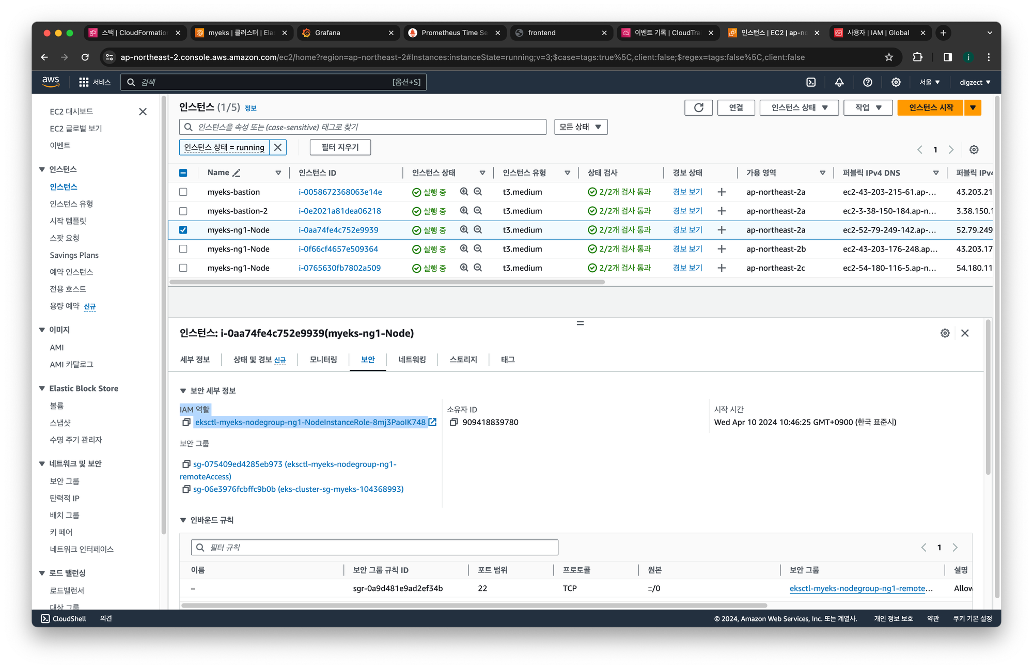Open the 인스턴스 시작 split-button arrow
The width and height of the screenshot is (1033, 669).
pos(973,107)
